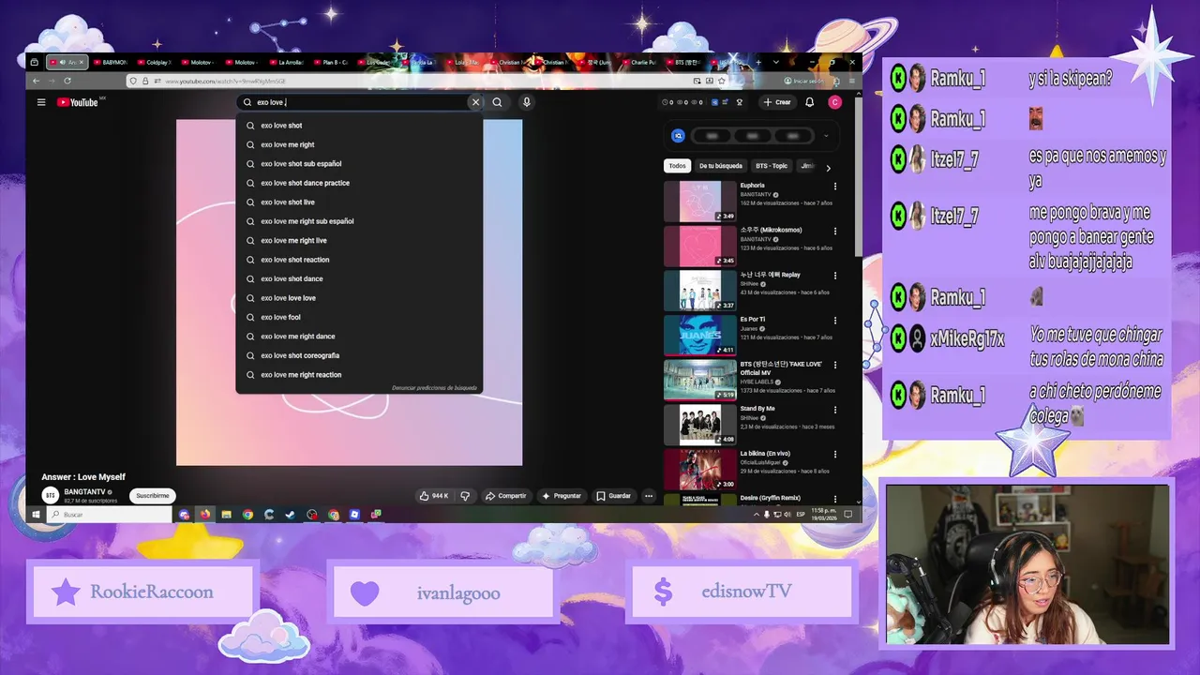The width and height of the screenshot is (1200, 675).
Task: Show more filter chips with right arrow
Action: [x=828, y=168]
